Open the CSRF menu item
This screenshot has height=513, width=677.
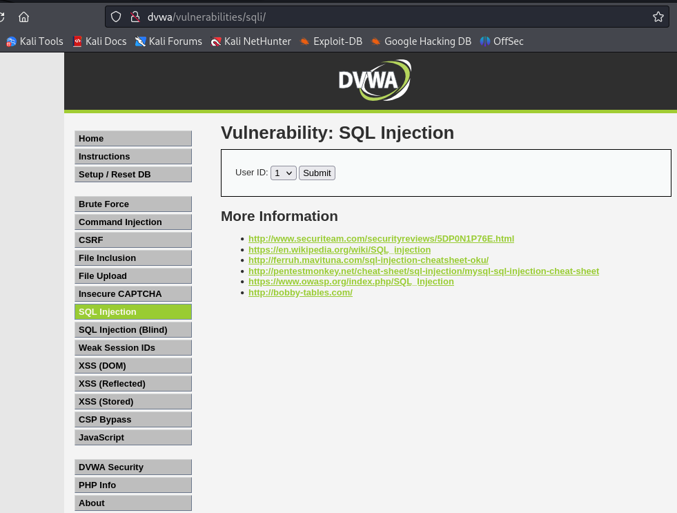[133, 240]
